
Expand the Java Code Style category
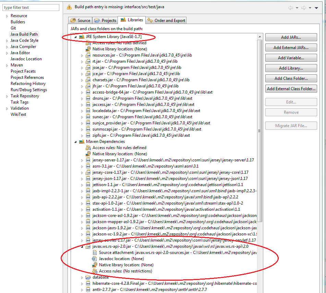pos(7,40)
